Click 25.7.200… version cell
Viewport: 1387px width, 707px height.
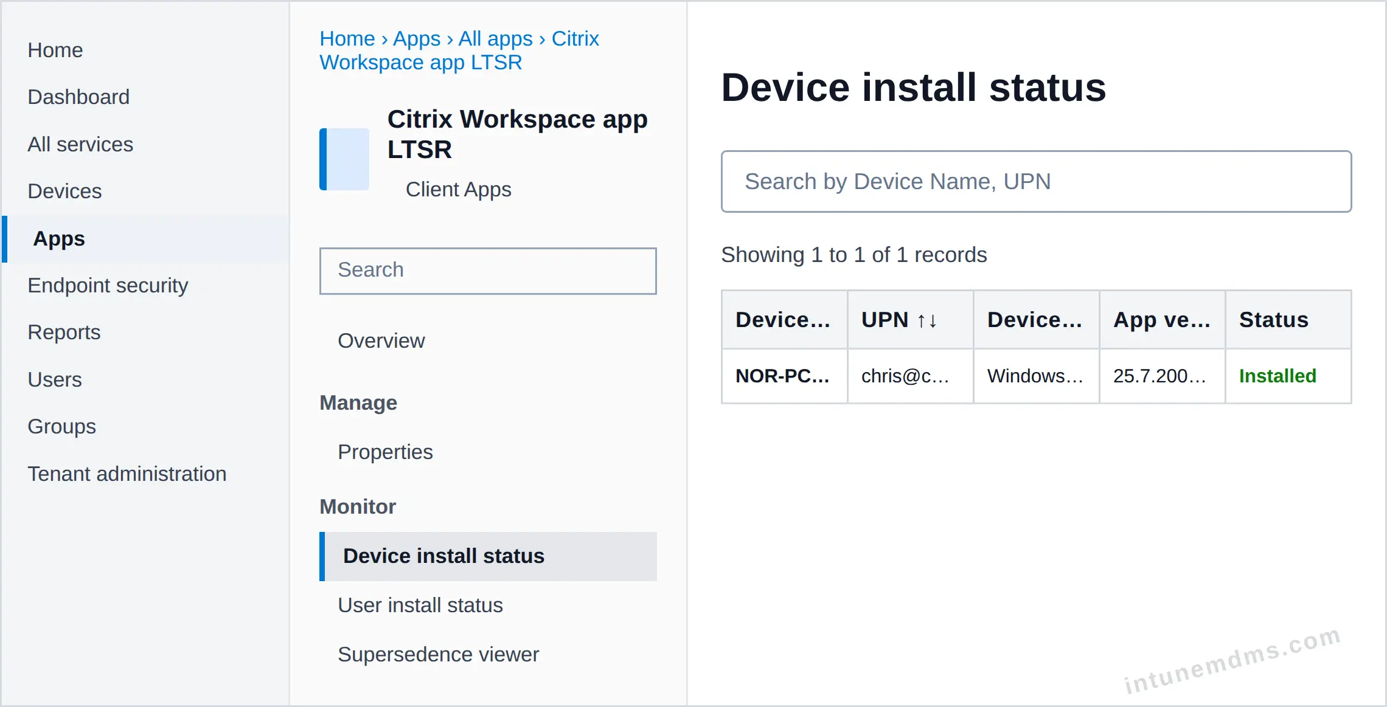coord(1162,376)
